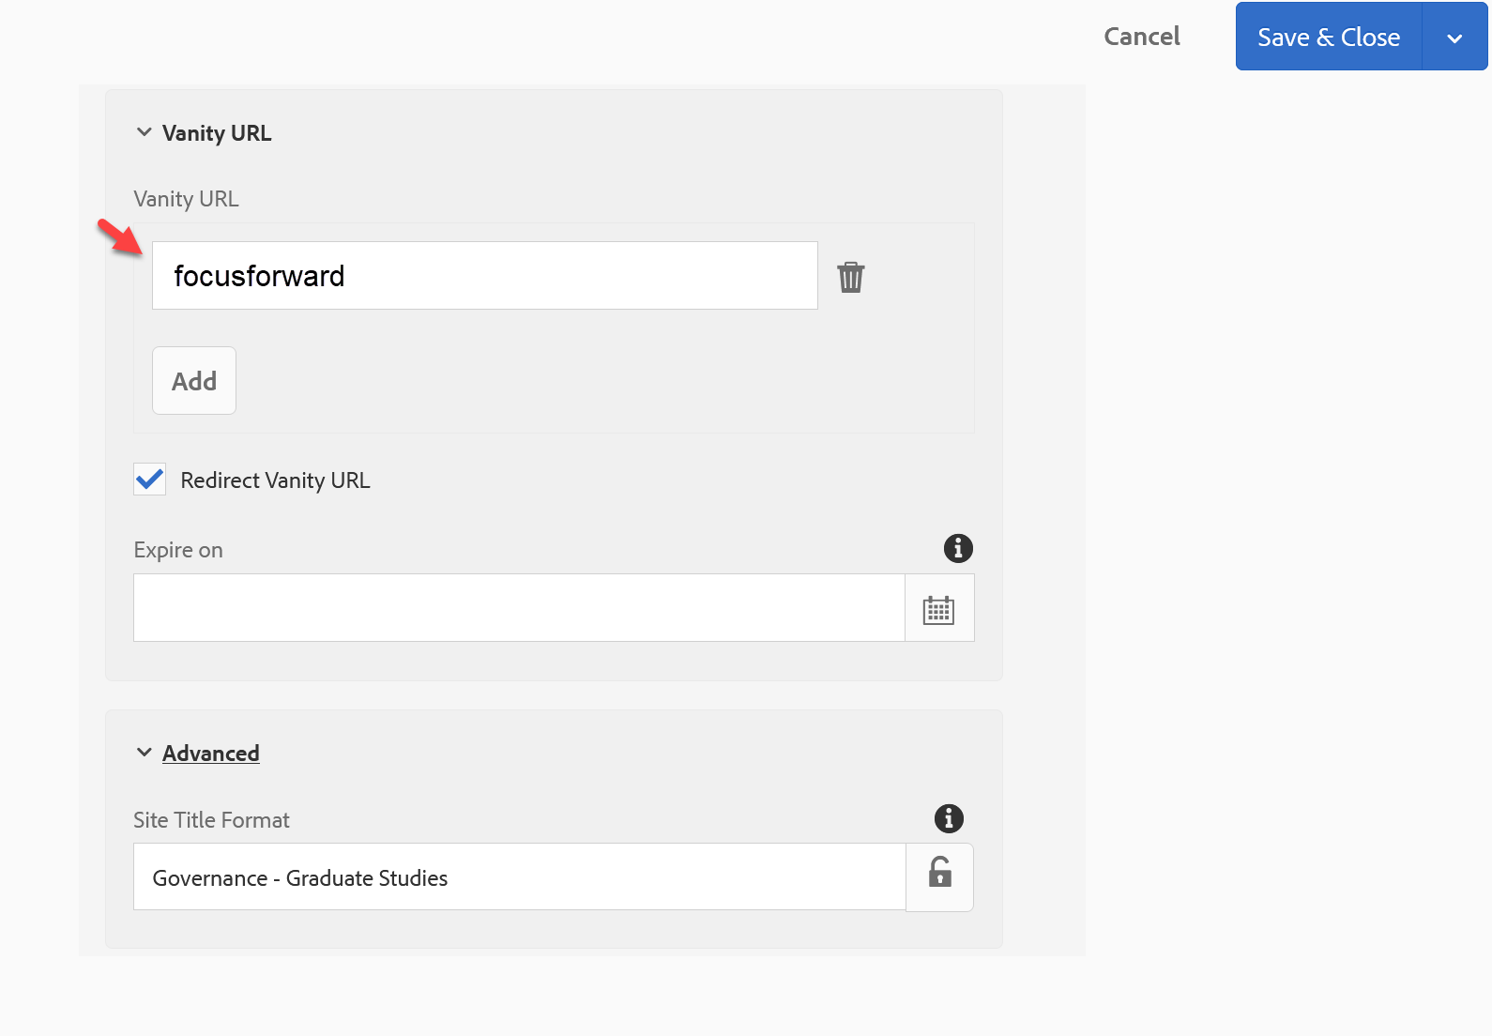Viewport: 1492px width, 1036px height.
Task: Click the Vanity URL section heading
Action: pyautogui.click(x=217, y=133)
